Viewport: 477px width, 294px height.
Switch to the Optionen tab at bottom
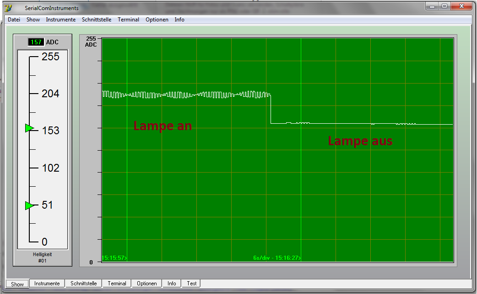(x=146, y=283)
